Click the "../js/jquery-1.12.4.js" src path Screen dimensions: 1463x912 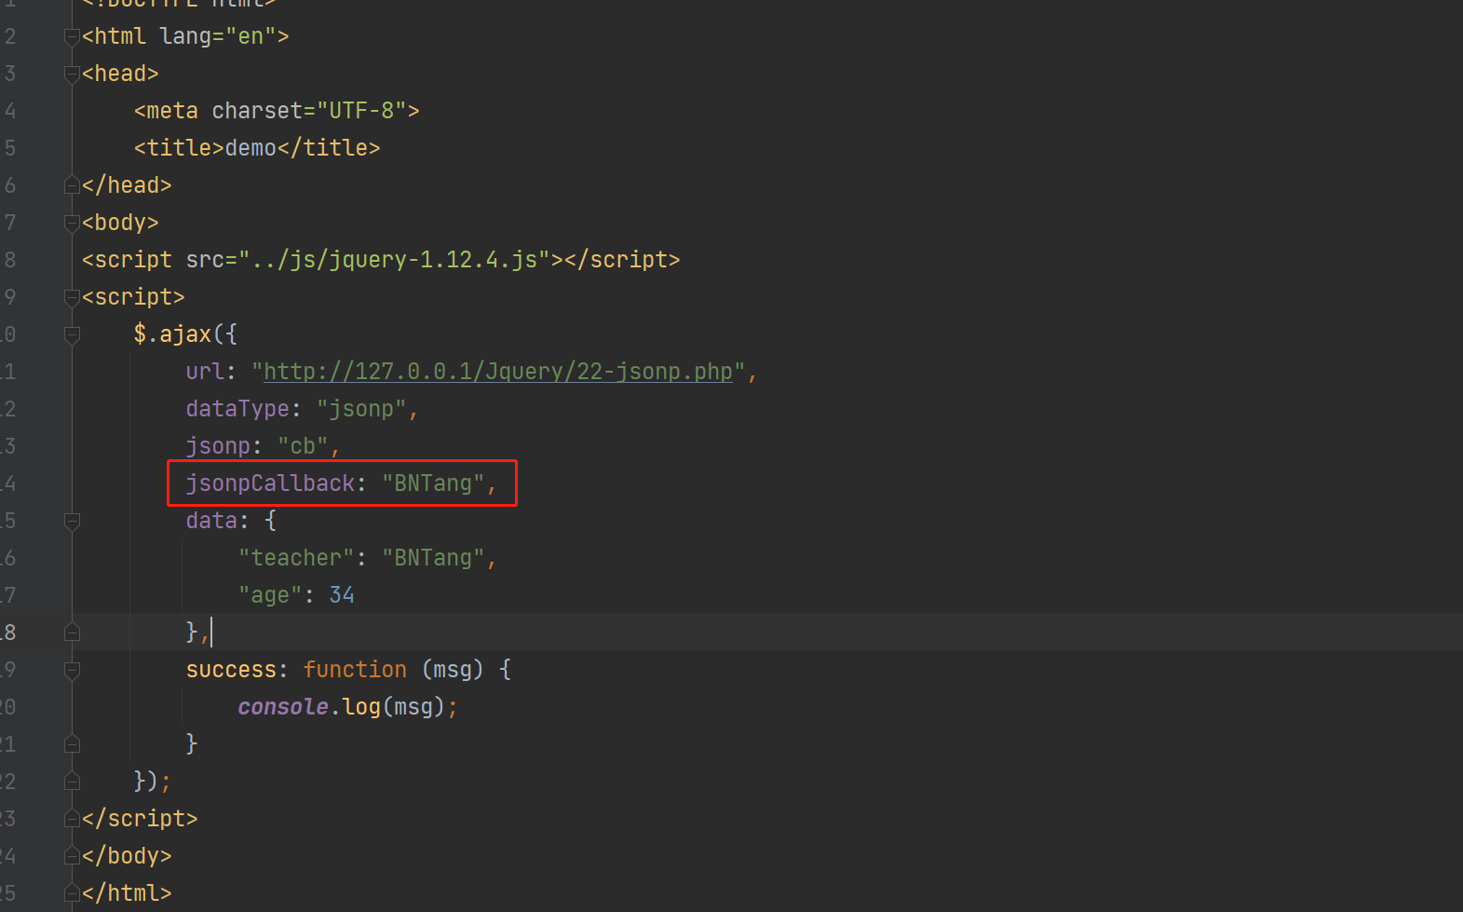394,260
